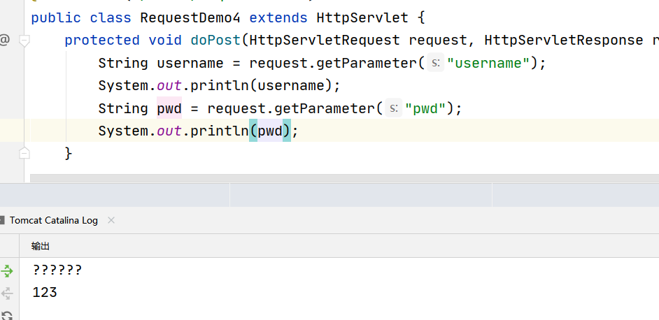
Task: Click the editor horizontal scrollbar
Action: coord(345,178)
